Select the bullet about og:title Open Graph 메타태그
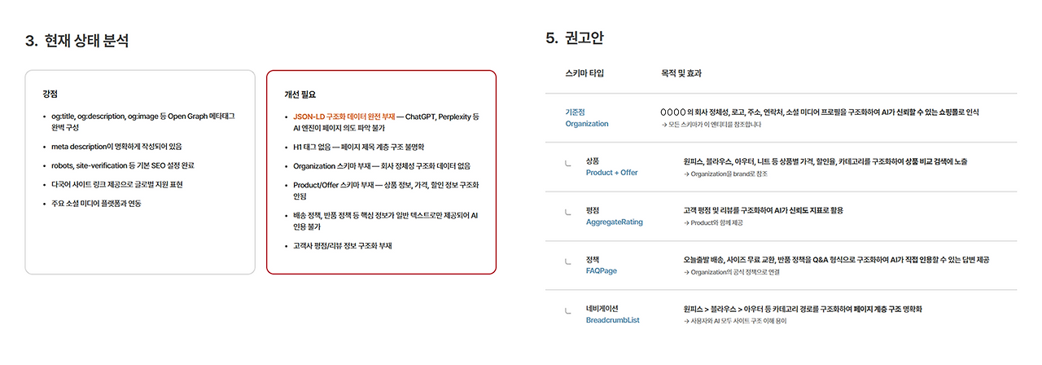1042x365 pixels. tap(142, 122)
